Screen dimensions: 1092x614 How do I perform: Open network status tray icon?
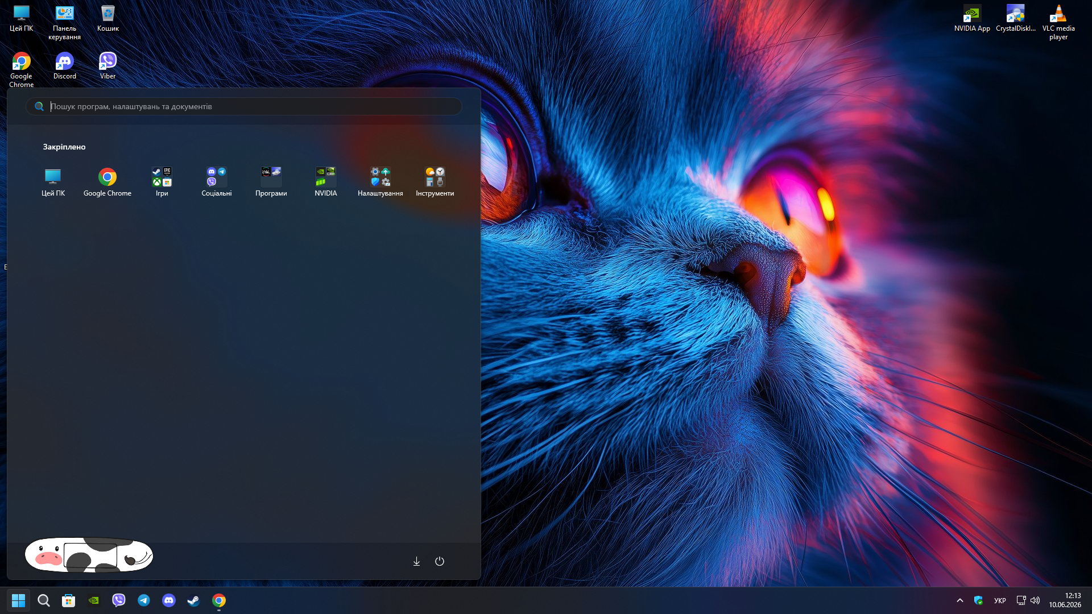(x=1021, y=600)
